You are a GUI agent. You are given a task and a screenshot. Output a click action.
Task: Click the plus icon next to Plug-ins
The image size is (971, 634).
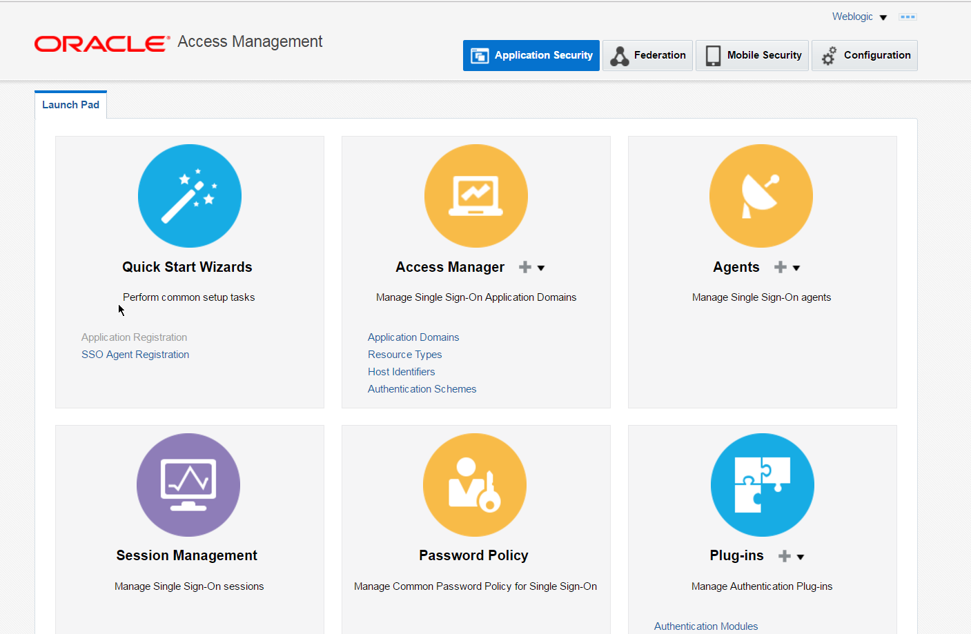(x=784, y=555)
